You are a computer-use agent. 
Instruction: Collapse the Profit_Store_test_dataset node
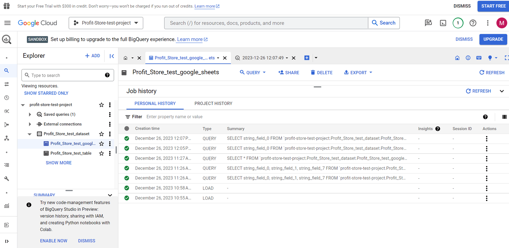point(30,134)
